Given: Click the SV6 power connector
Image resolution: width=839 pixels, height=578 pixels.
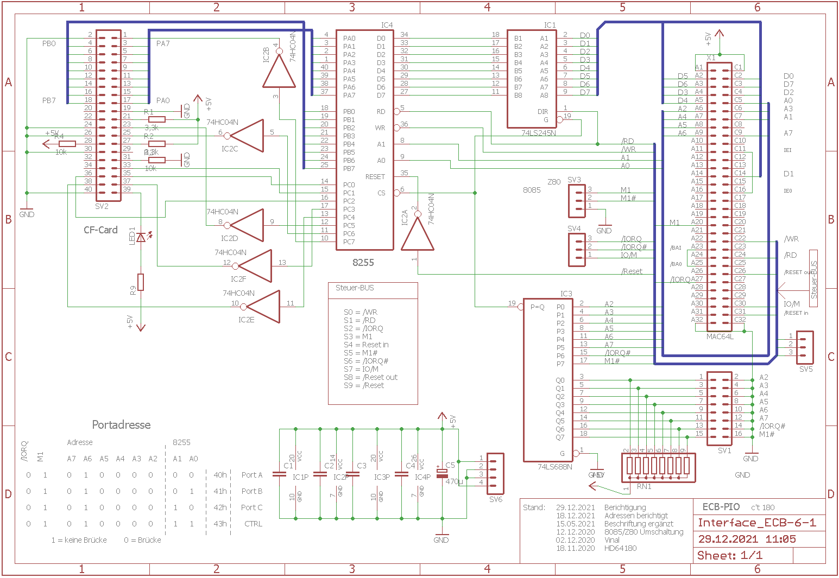Looking at the screenshot, I should 495,471.
